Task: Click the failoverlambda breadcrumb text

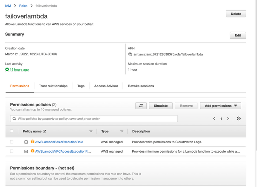Action: pyautogui.click(x=46, y=6)
